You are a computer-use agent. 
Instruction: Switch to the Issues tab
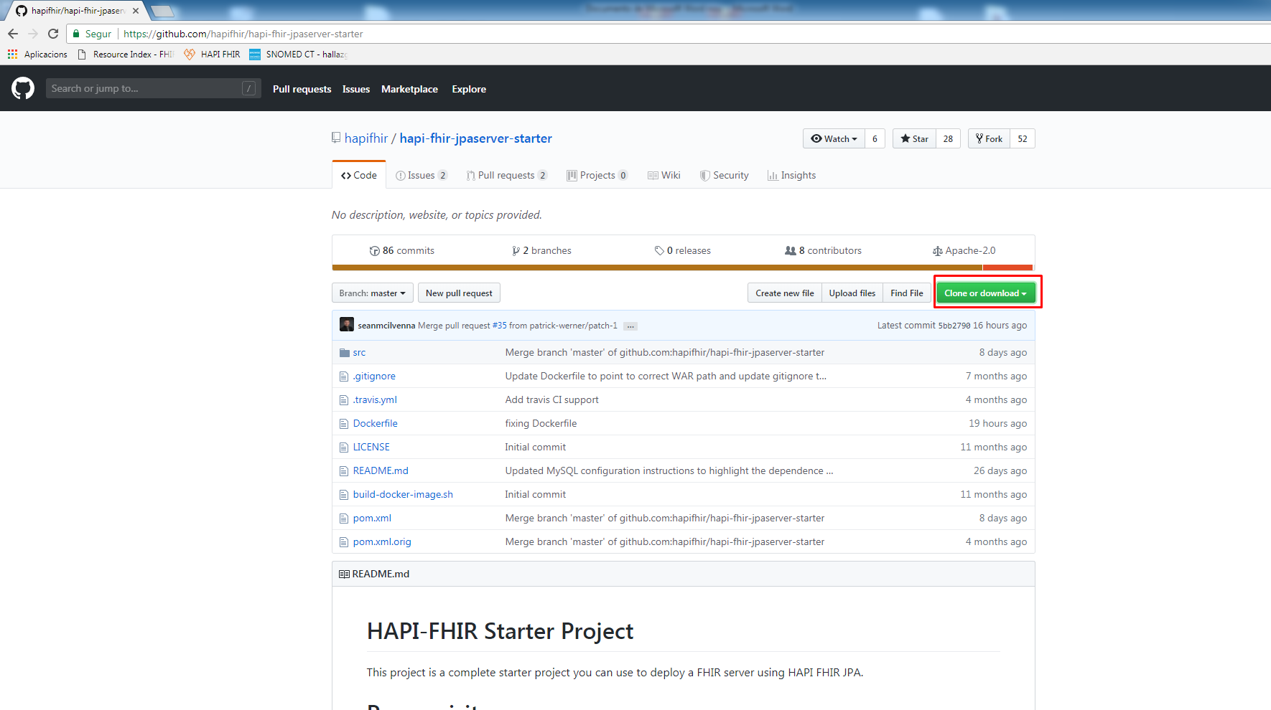coord(421,176)
